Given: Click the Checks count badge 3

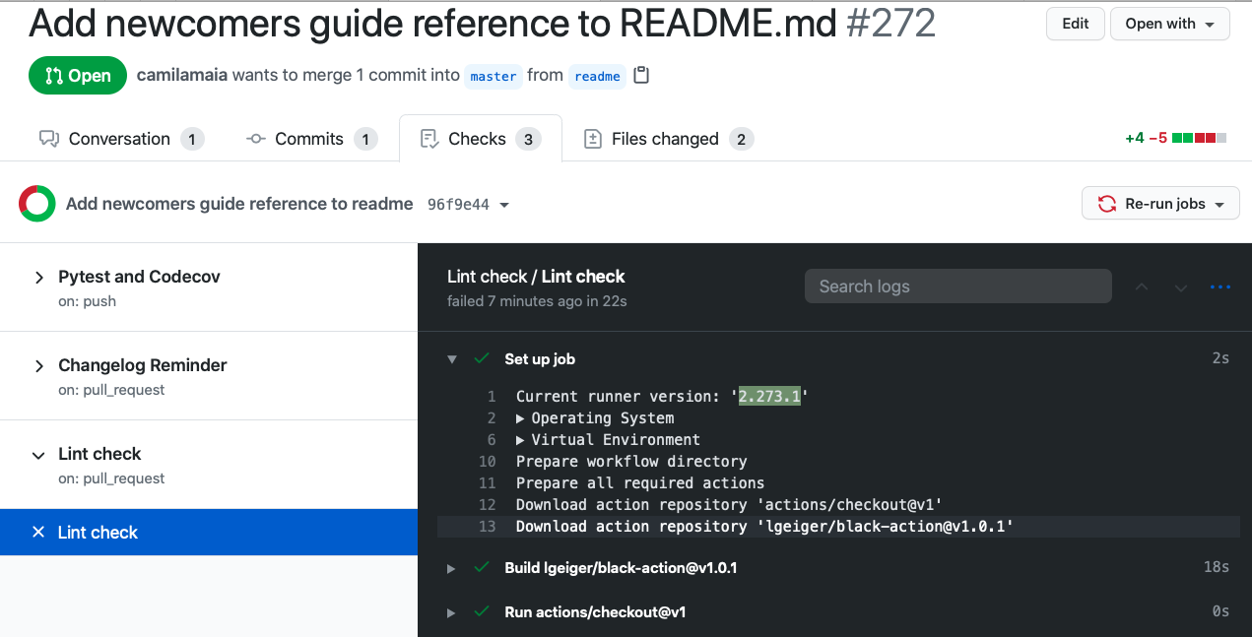Looking at the screenshot, I should tap(529, 139).
